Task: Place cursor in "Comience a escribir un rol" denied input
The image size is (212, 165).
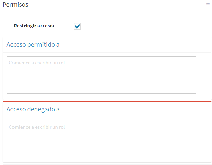Action: pos(101,140)
